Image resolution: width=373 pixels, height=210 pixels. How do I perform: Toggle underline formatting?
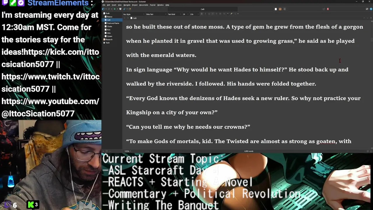coord(209,14)
